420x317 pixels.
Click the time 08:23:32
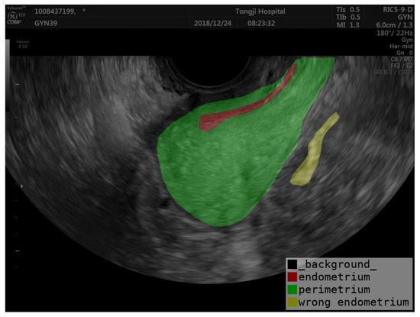click(261, 23)
